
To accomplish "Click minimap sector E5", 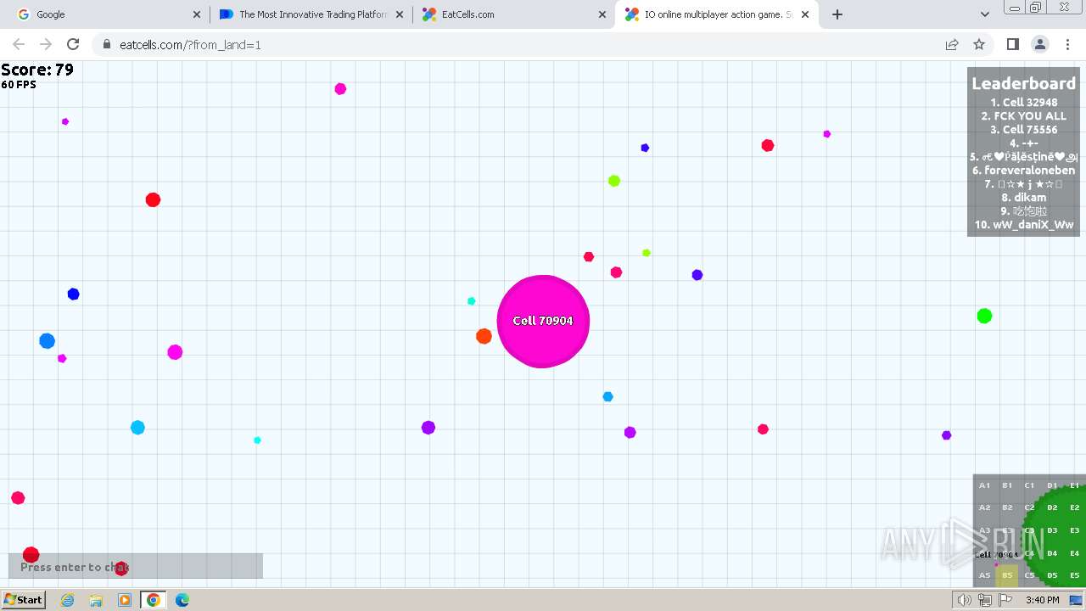I will 1074,575.
